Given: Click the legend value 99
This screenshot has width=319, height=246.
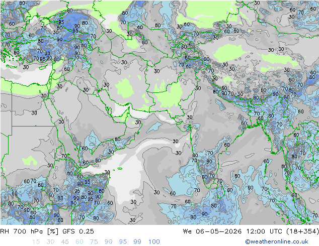Looking at the screenshot, I should point(137,242).
